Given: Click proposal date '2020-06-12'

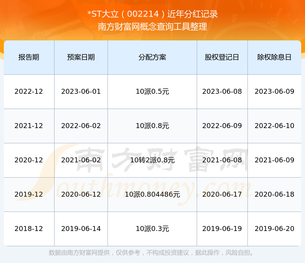Looking at the screenshot, I should click(x=81, y=194).
